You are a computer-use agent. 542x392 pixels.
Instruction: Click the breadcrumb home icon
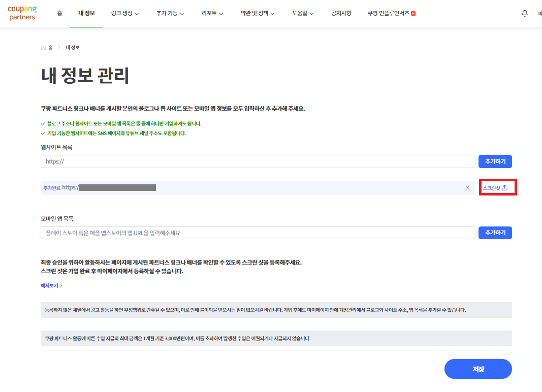tap(43, 48)
